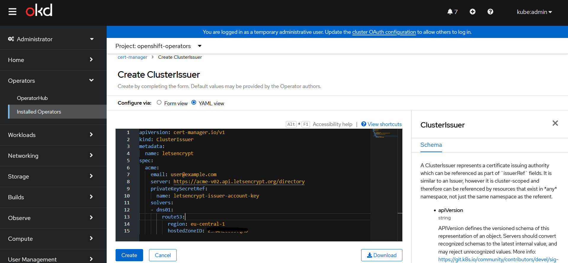Click the Administrator perspective gear icon
The image size is (568, 263).
pos(11,39)
